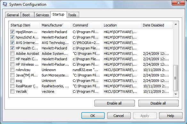Select the swg row's Unknown manufacturer cell
This screenshot has width=187, height=124.
[49, 81]
